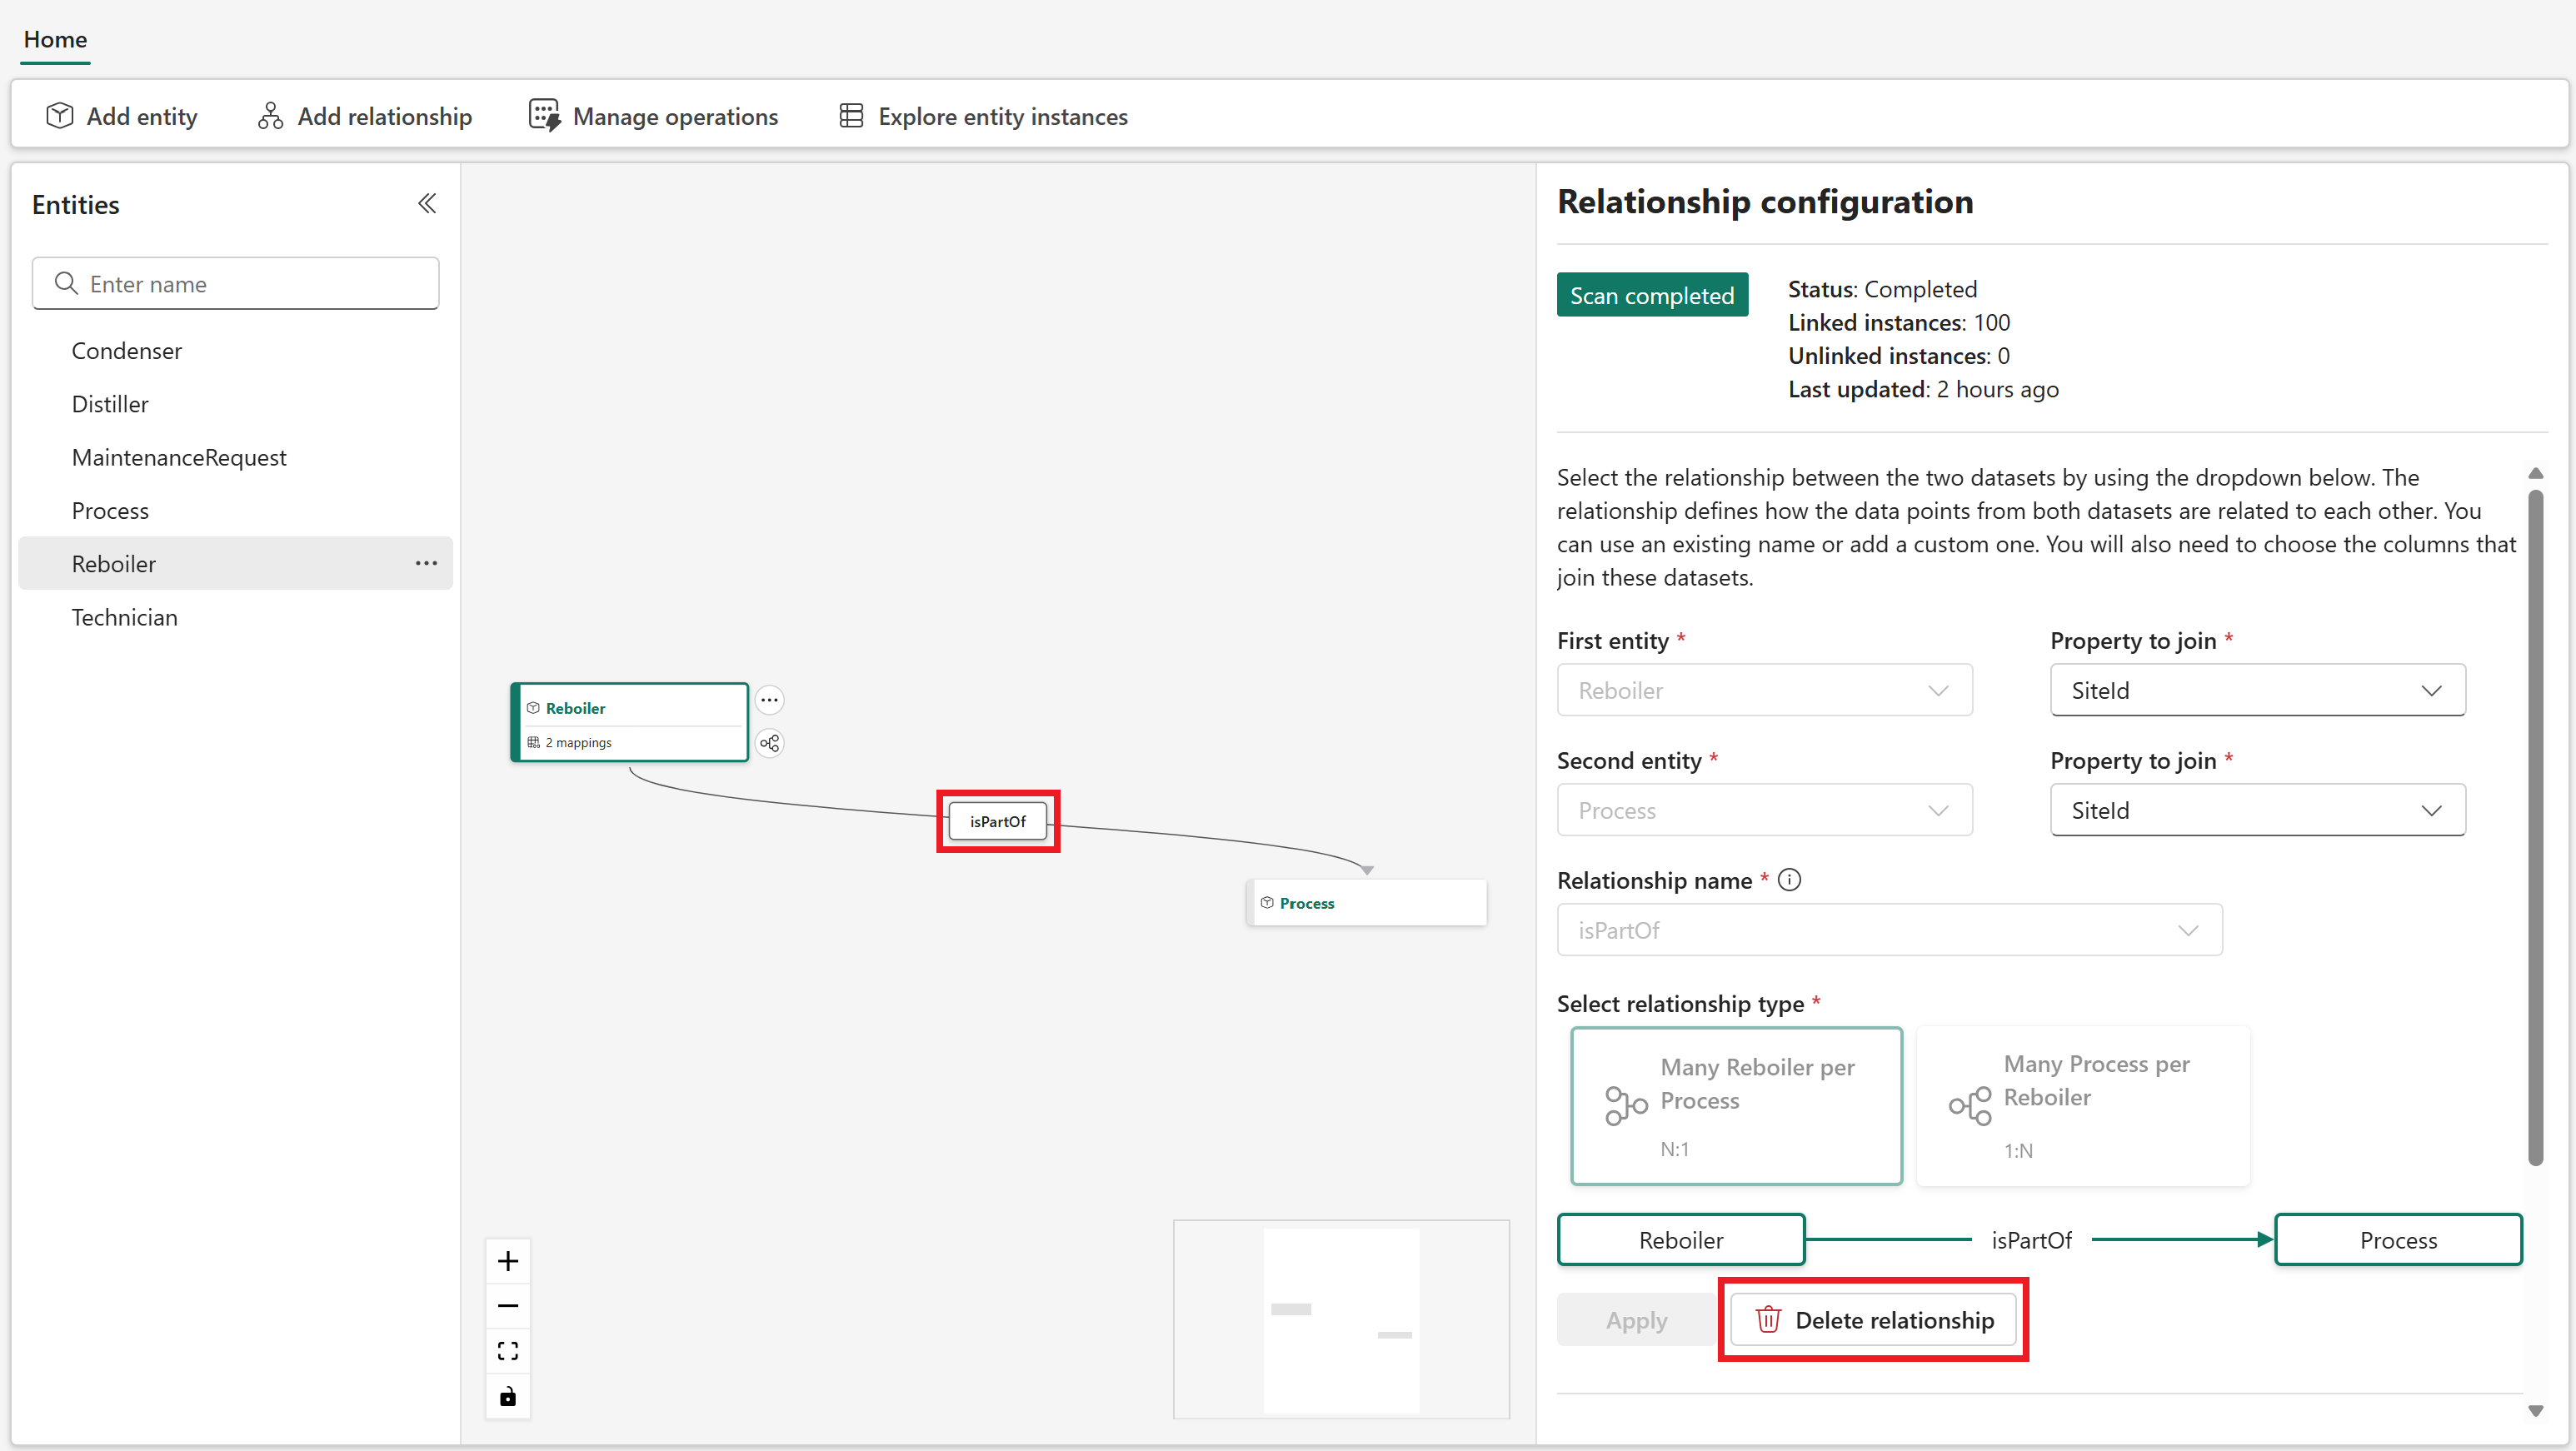Image resolution: width=2576 pixels, height=1451 pixels.
Task: Switch to the Home tab
Action: tap(55, 40)
